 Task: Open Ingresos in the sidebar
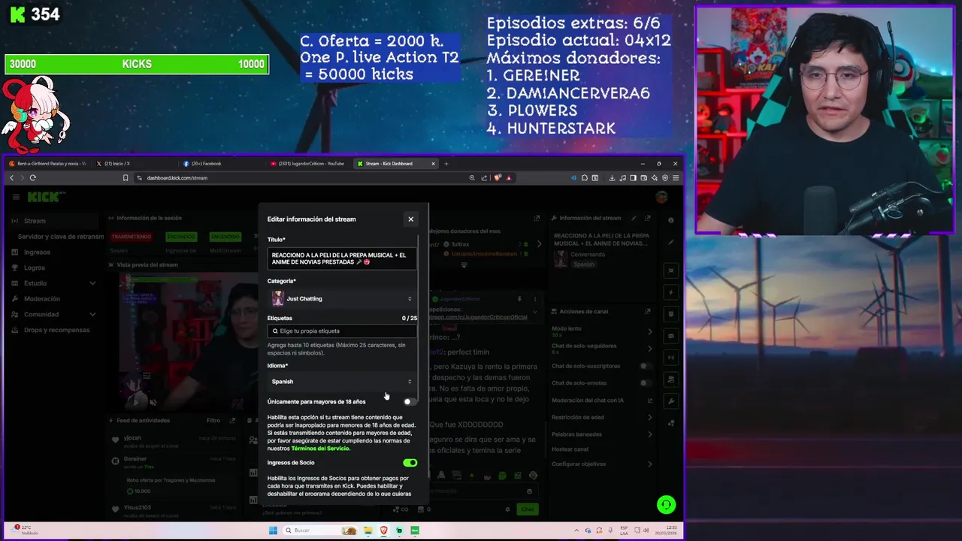tap(37, 252)
